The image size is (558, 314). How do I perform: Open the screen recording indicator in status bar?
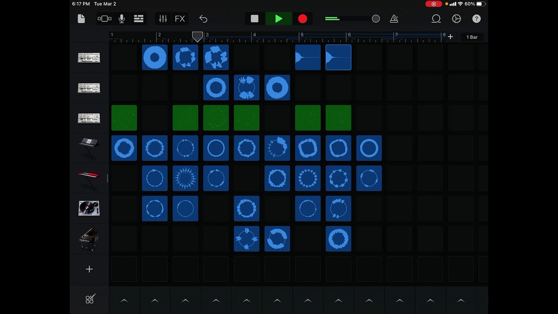433,4
